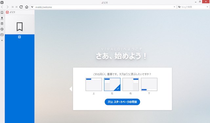
Task: Choose tabs on top (上) option
Action: tap(94, 84)
